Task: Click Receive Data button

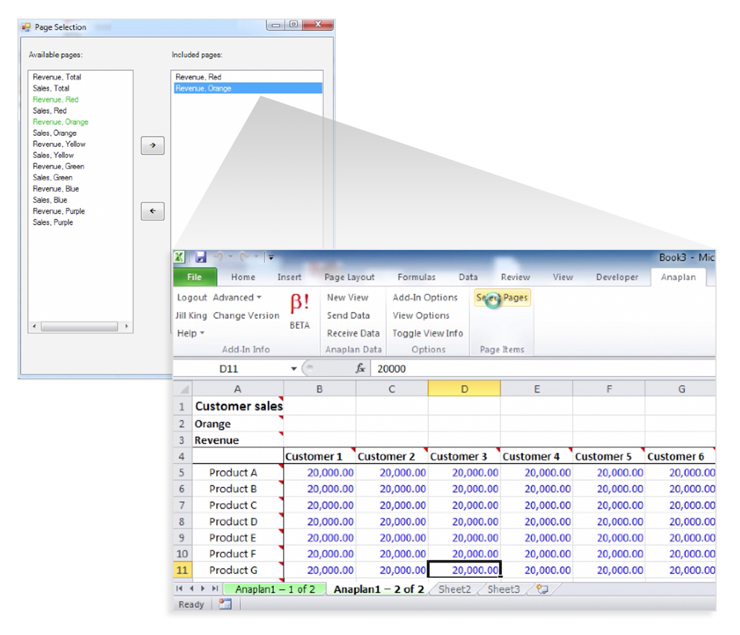Action: tap(353, 333)
